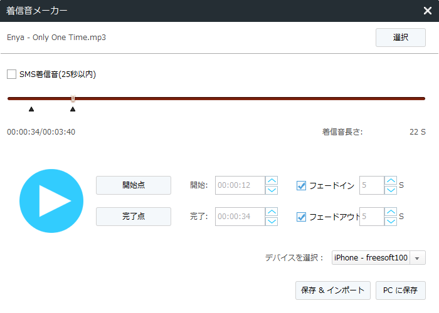Click the フェードアウト seconds field

pyautogui.click(x=372, y=217)
